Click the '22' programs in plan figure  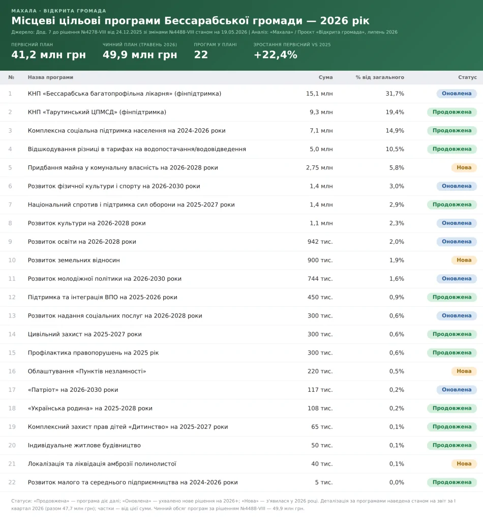click(x=201, y=54)
